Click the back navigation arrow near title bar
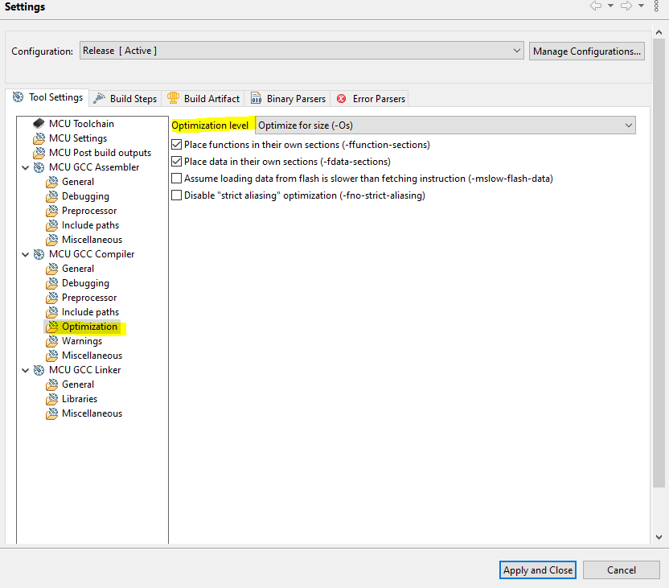Image resolution: width=669 pixels, height=588 pixels. tap(596, 6)
